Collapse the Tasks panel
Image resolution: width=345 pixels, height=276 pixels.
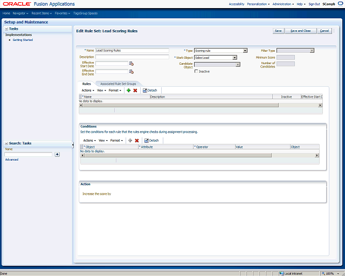point(6,29)
